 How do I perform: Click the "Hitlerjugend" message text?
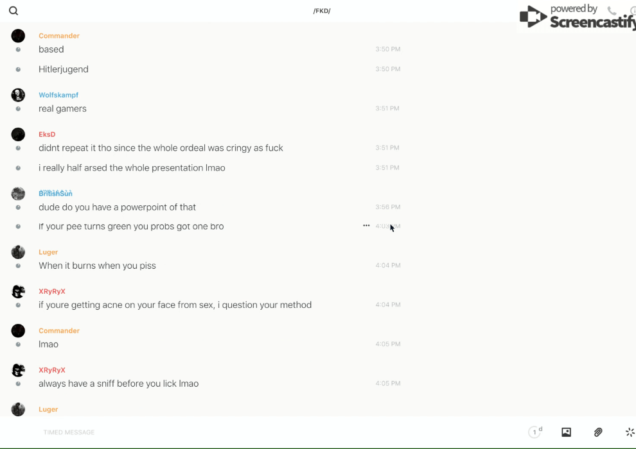pyautogui.click(x=64, y=69)
